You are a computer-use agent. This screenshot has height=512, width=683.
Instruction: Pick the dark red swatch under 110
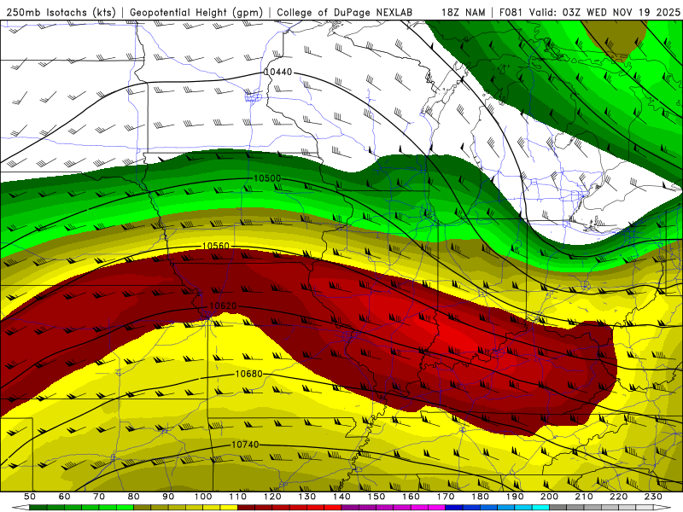click(246, 508)
